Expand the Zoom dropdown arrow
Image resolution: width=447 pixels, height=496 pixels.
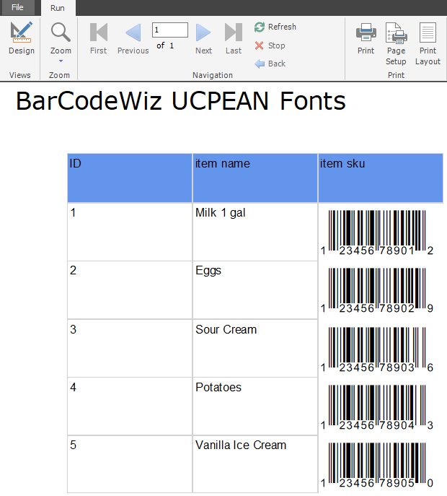(x=61, y=61)
